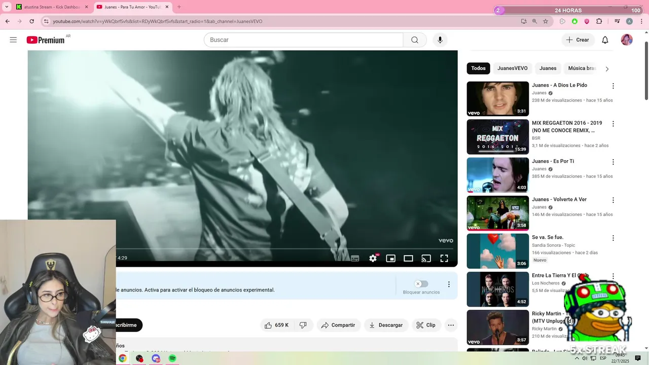Open 'Juanes - A Dios Le Pido' thumbnail
Screen dimensions: 649x365
(497, 99)
